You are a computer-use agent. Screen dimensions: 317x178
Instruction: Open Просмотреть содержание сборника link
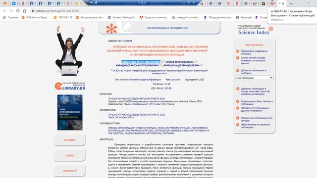254,52
